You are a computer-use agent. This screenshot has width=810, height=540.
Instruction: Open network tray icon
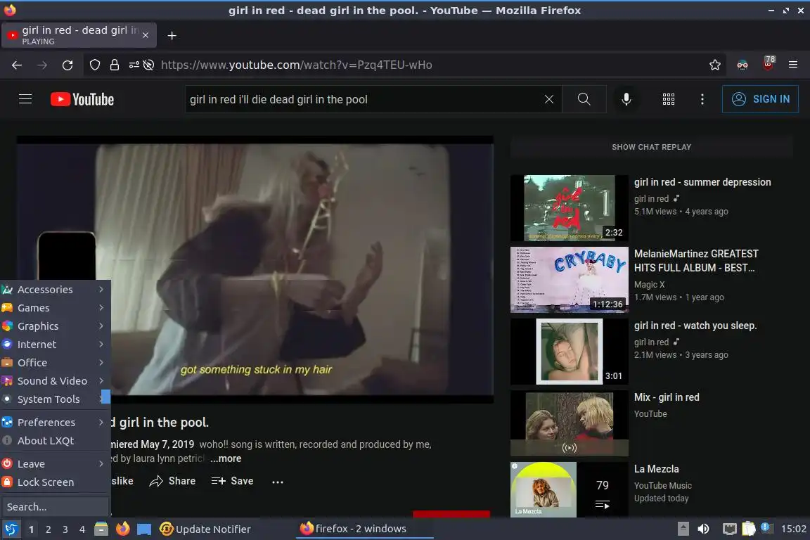tap(729, 529)
